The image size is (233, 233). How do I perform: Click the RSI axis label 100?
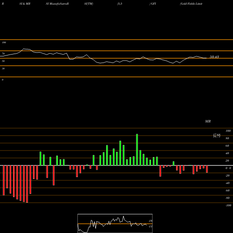tap(4, 42)
